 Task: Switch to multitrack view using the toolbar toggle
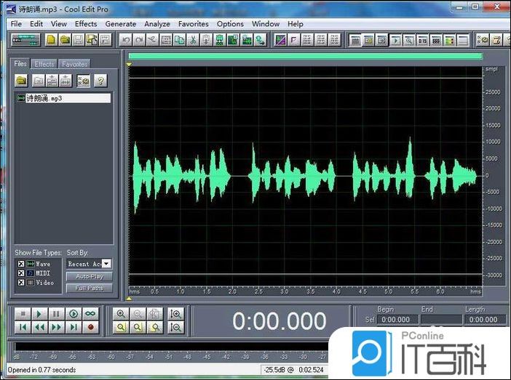pyautogui.click(x=25, y=40)
